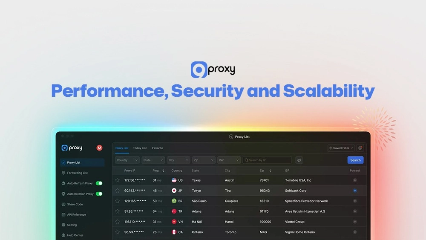Open Forwarding List in sidebar

click(75, 173)
